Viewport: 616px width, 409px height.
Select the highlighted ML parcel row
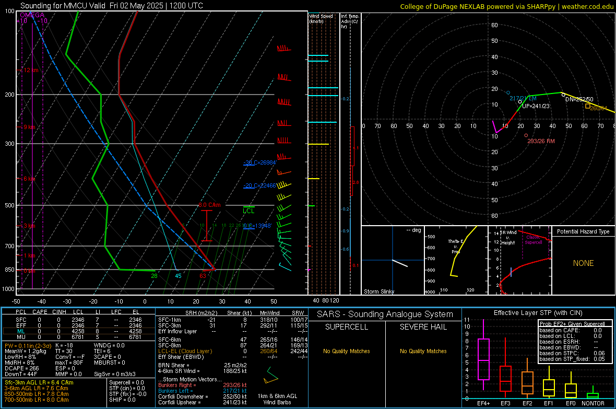(79, 331)
